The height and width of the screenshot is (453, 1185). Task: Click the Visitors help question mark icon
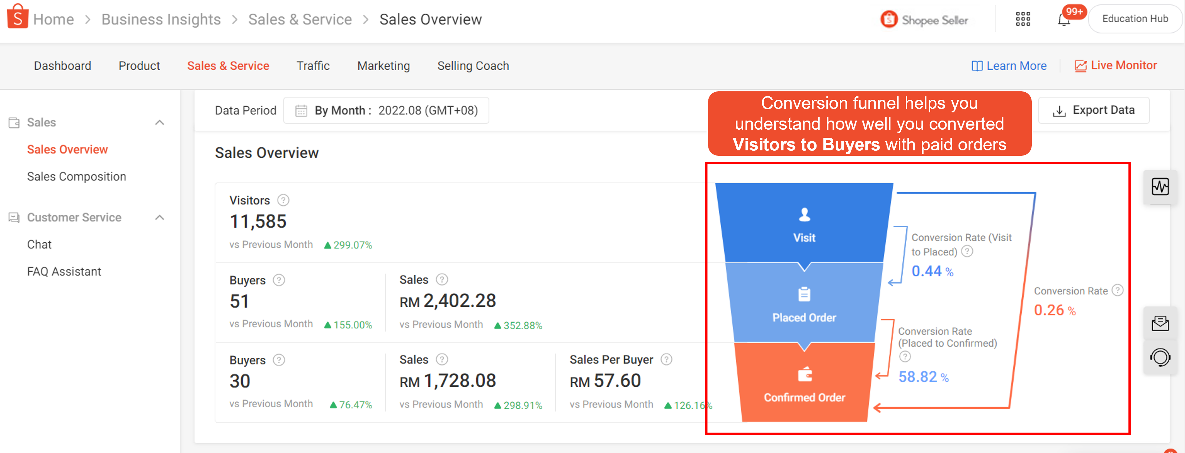(283, 200)
